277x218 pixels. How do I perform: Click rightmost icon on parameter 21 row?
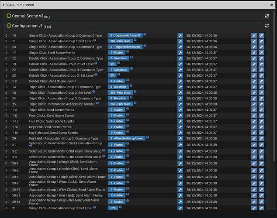261,208
